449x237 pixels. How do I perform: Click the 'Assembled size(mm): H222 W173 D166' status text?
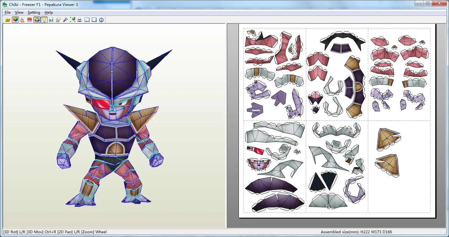356,232
